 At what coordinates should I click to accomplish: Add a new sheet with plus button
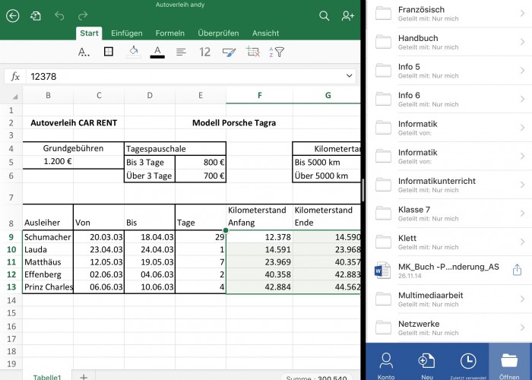(84, 376)
